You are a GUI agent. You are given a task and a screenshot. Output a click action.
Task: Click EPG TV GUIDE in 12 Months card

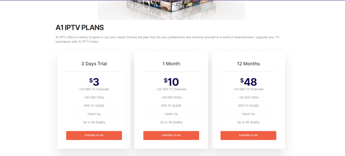[x=248, y=106]
